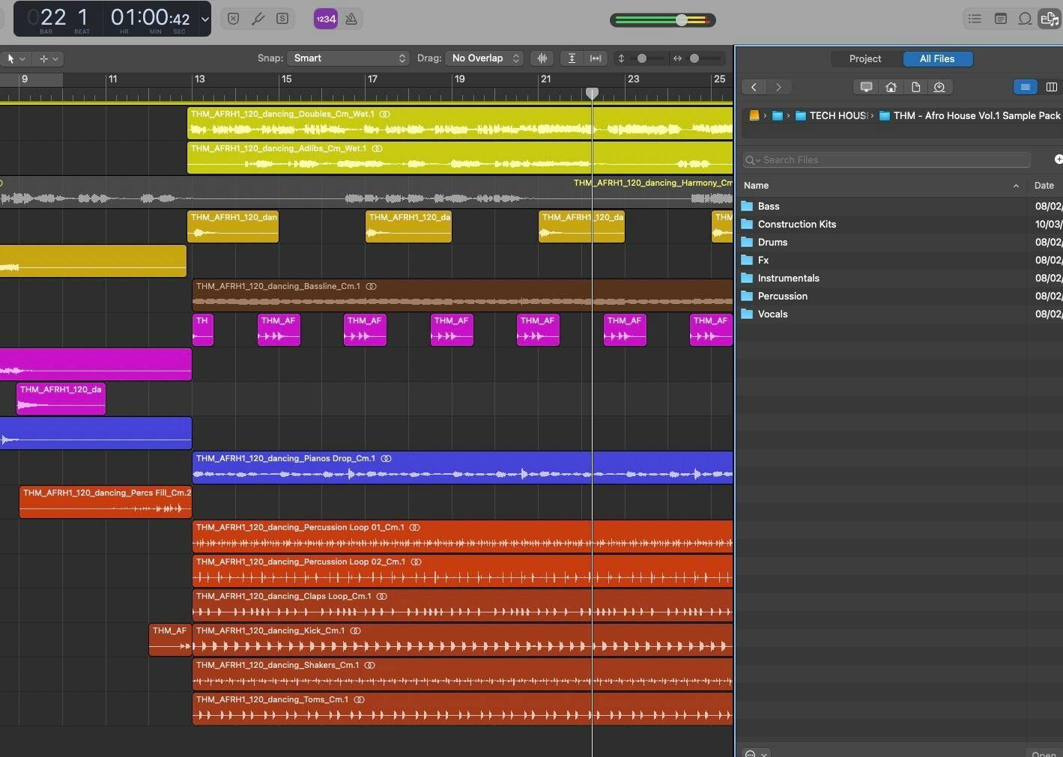Toggle the metronome click

(x=351, y=19)
